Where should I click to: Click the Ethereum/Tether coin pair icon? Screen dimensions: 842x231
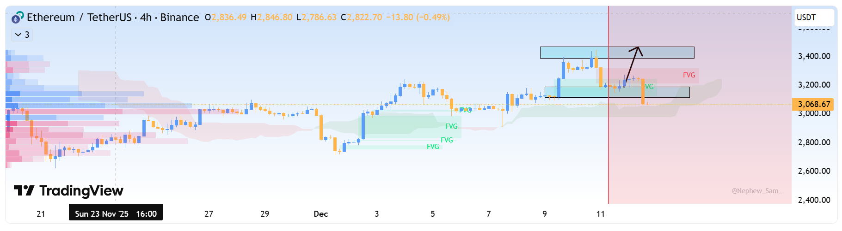[17, 18]
